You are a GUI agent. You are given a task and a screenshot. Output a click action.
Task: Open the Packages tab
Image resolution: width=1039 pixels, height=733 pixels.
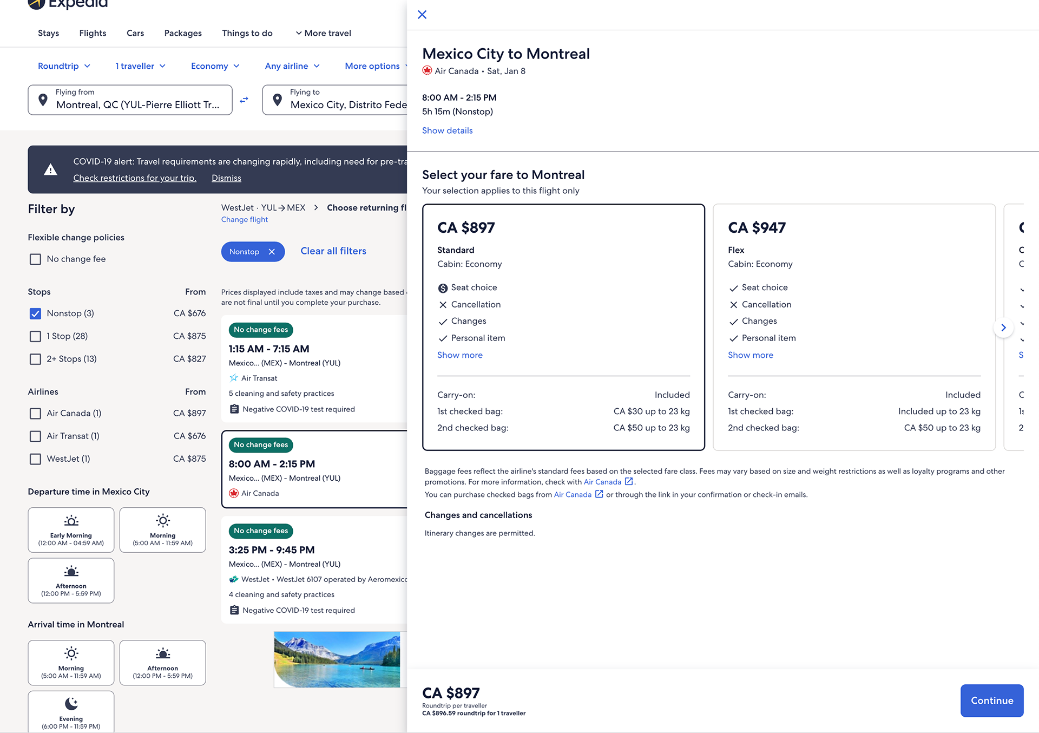coord(183,33)
